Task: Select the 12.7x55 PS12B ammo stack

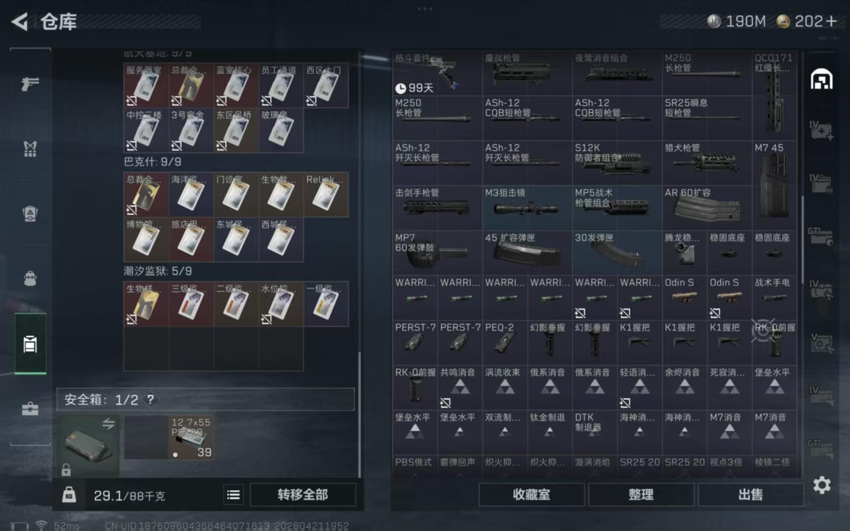Action: pyautogui.click(x=191, y=437)
